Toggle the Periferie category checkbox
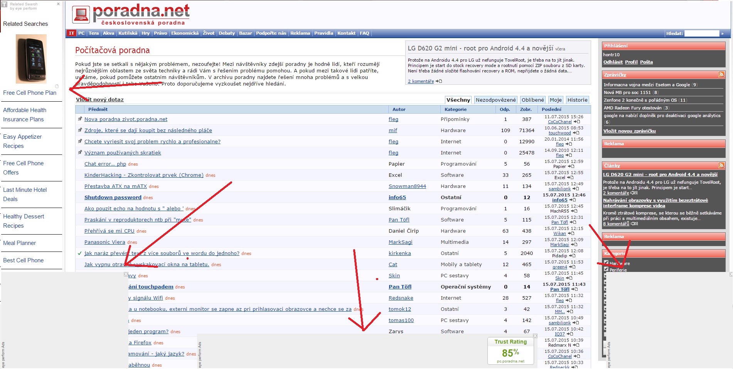This screenshot has height=369, width=733. click(x=606, y=269)
